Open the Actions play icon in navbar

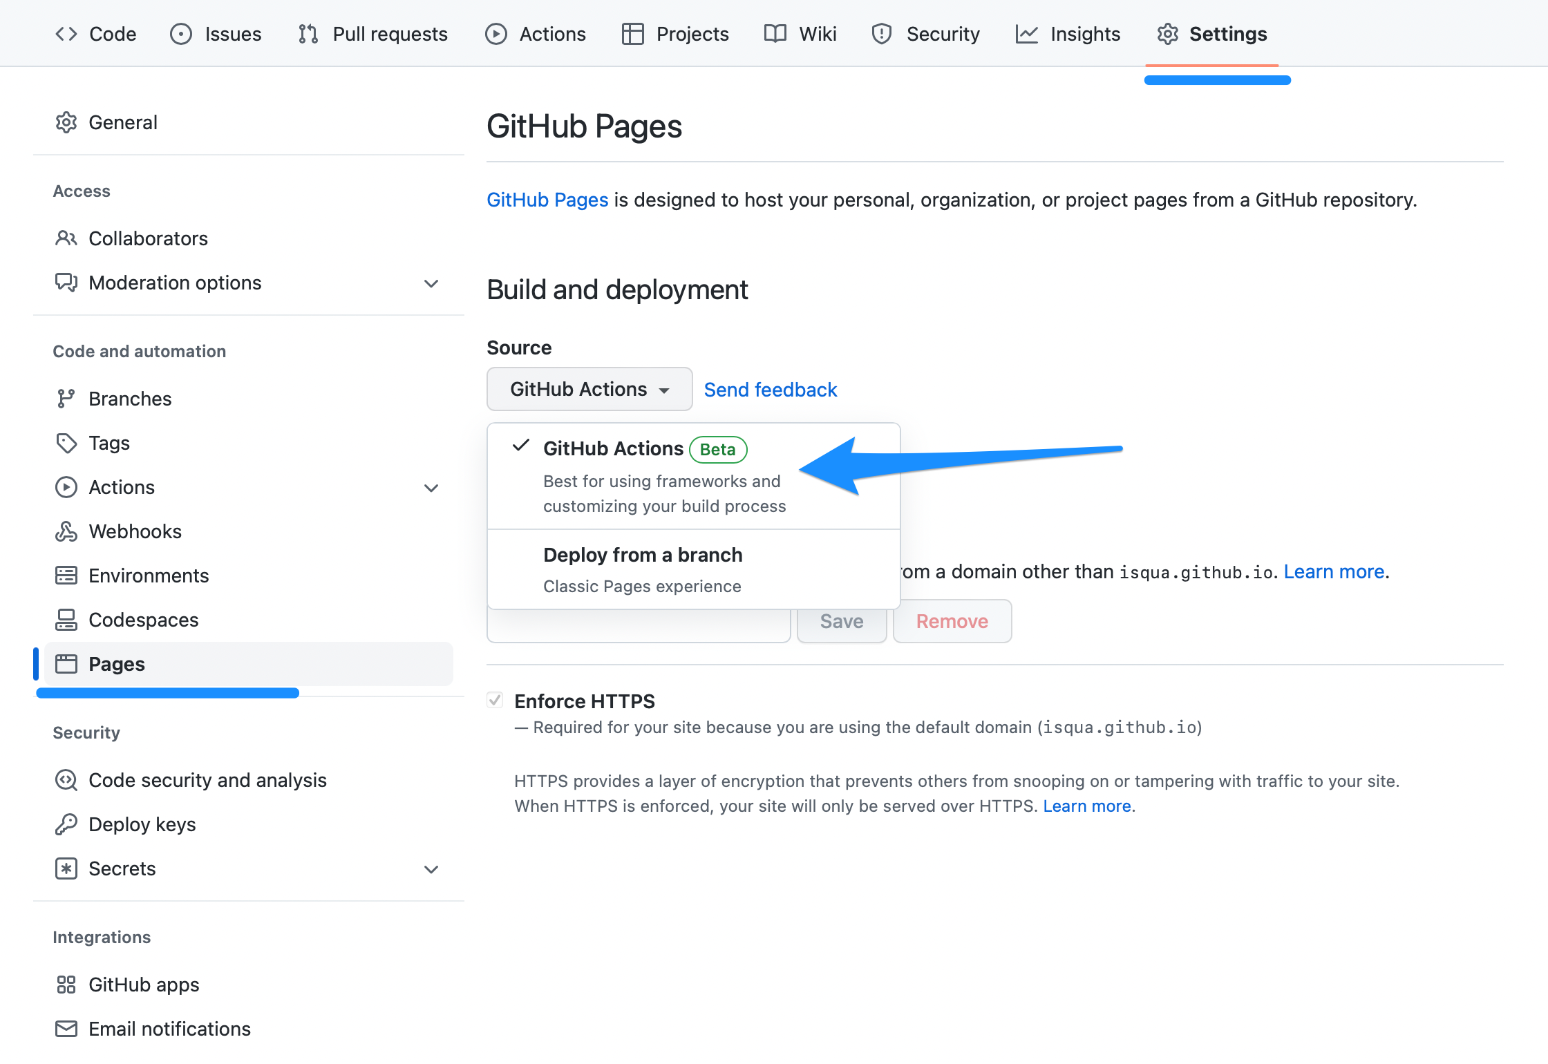click(x=495, y=33)
